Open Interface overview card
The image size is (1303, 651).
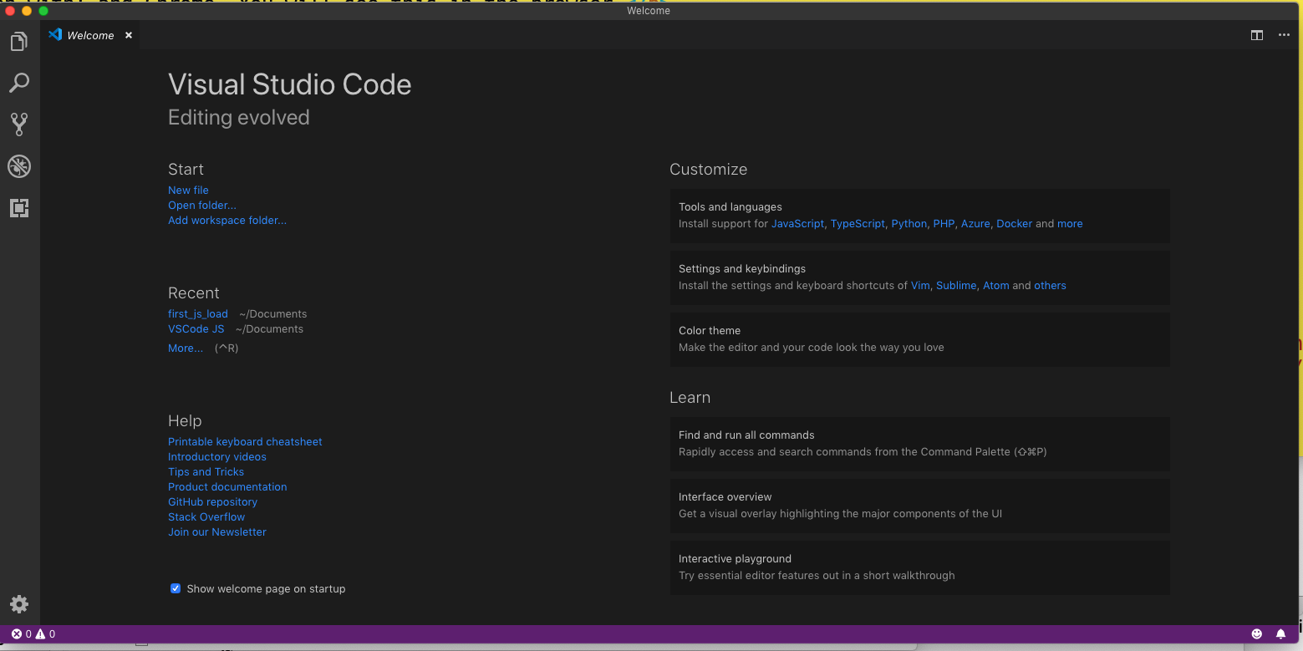click(x=919, y=506)
